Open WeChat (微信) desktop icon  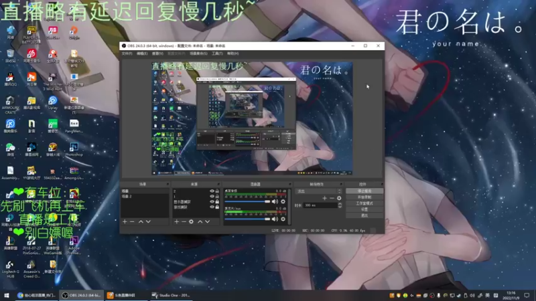click(10, 149)
